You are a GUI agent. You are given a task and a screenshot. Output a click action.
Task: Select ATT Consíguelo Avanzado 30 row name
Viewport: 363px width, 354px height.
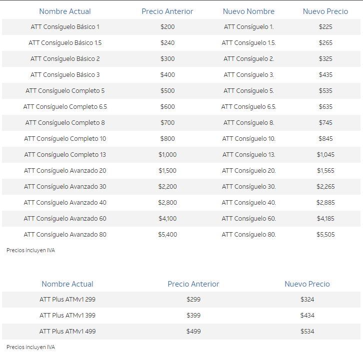coord(65,187)
